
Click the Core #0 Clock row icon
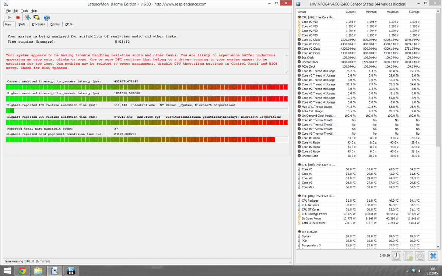coord(299,40)
